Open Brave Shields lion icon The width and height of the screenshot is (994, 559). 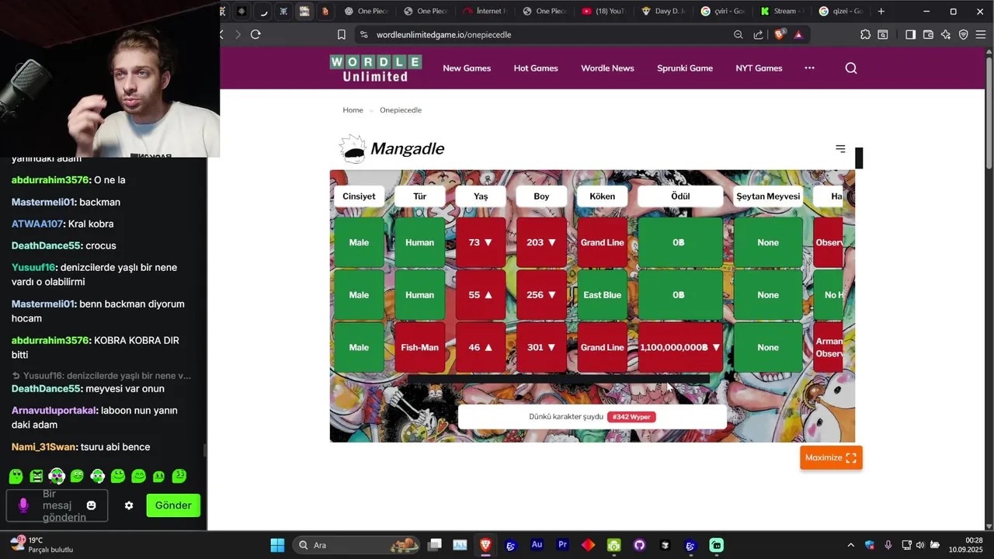[780, 34]
